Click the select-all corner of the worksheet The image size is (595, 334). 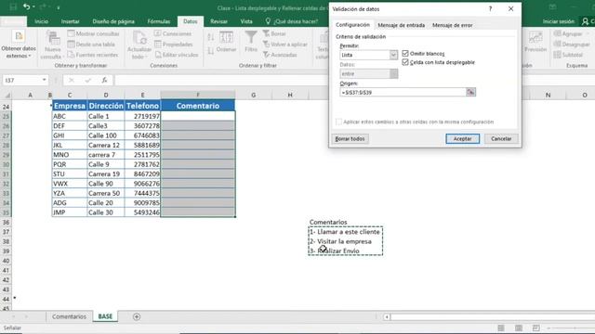[7, 95]
